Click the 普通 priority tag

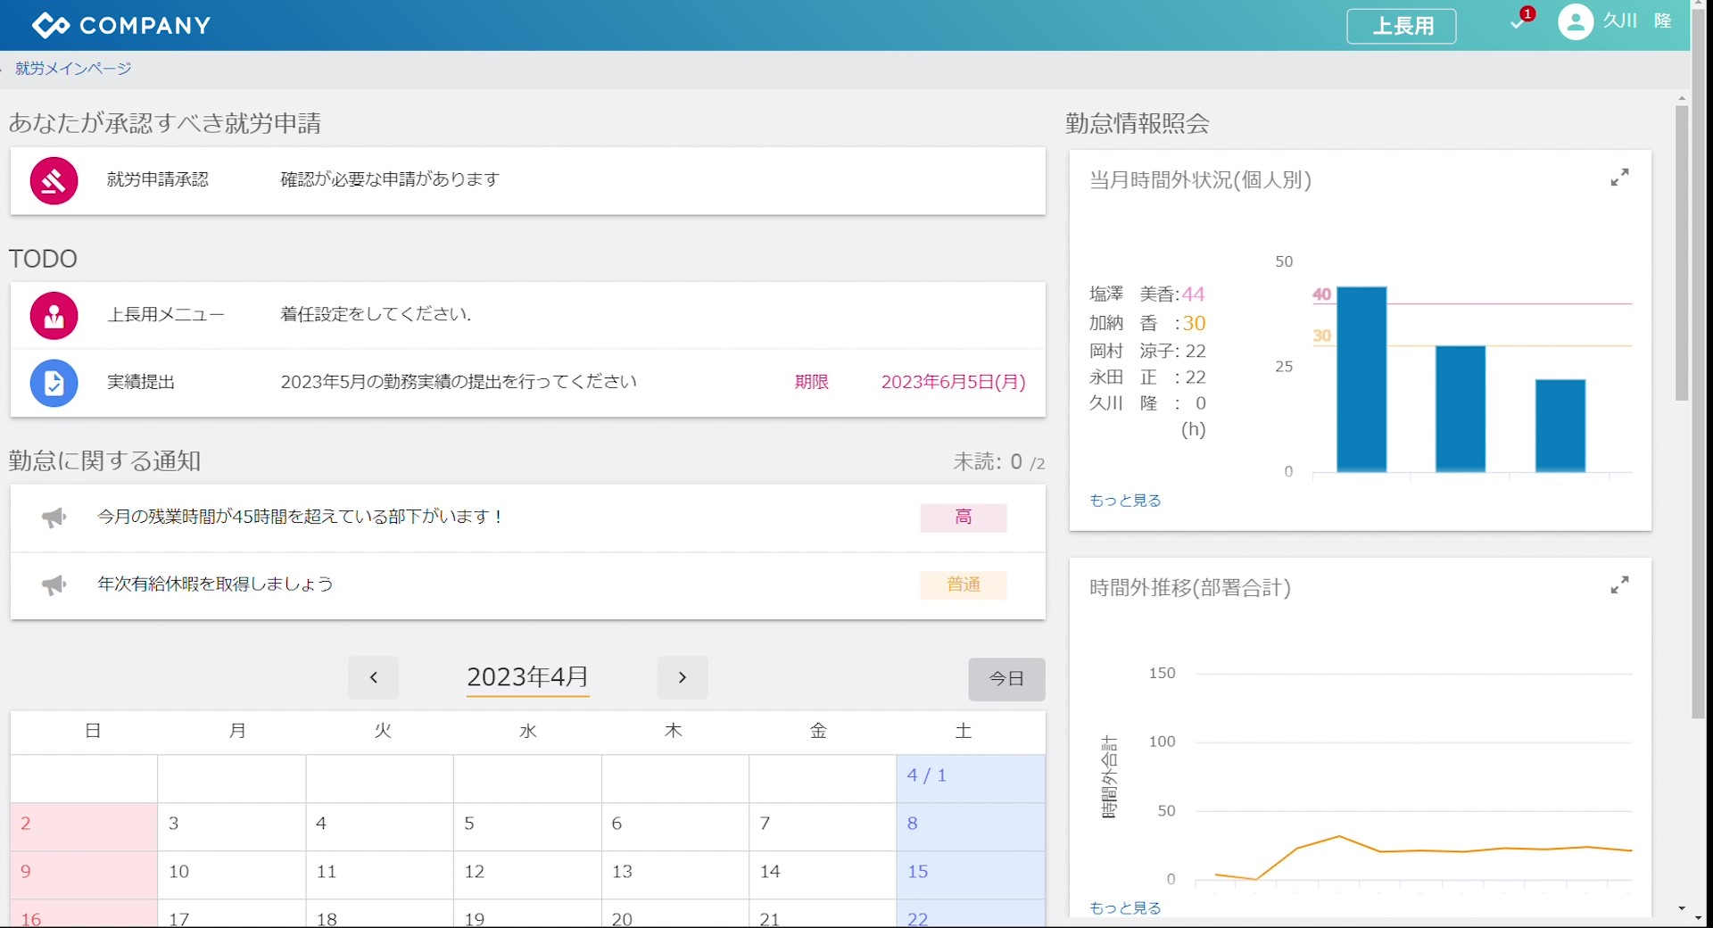(964, 585)
